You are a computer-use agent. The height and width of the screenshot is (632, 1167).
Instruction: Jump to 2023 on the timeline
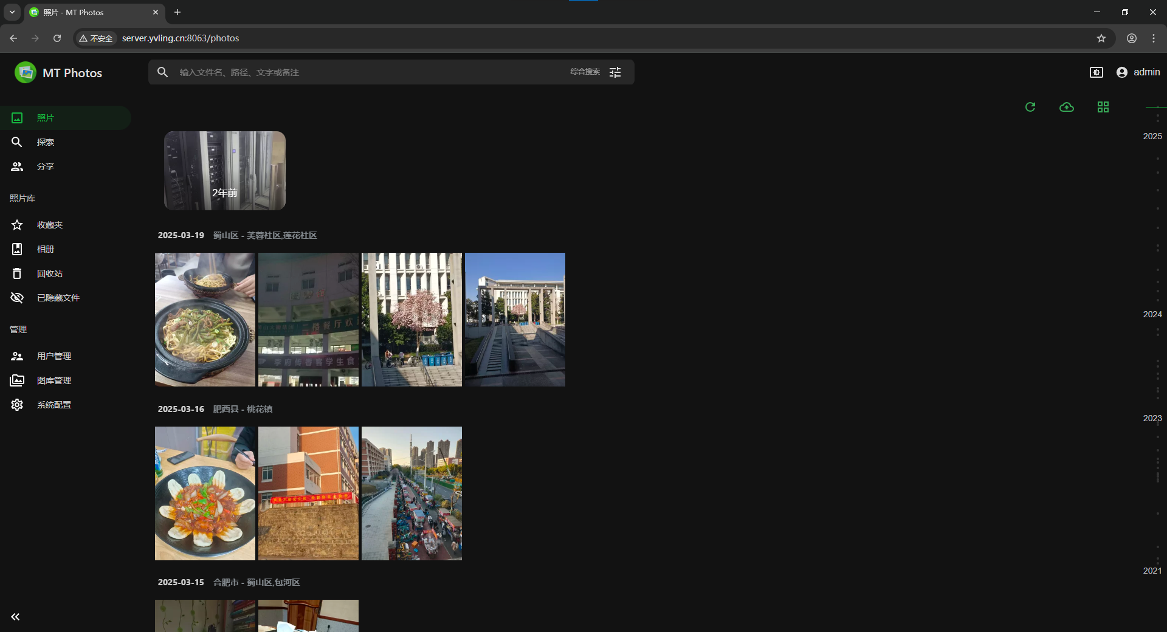click(1152, 418)
